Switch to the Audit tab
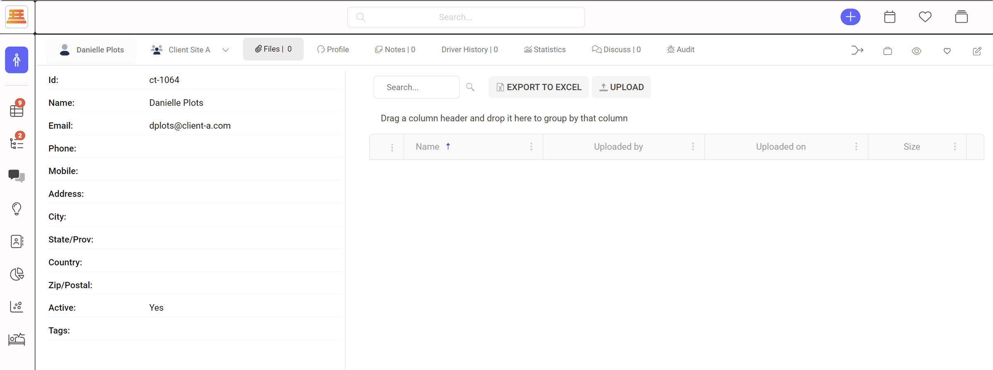The width and height of the screenshot is (993, 370). (x=681, y=50)
